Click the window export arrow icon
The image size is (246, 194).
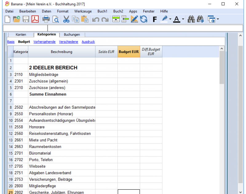pos(212,19)
